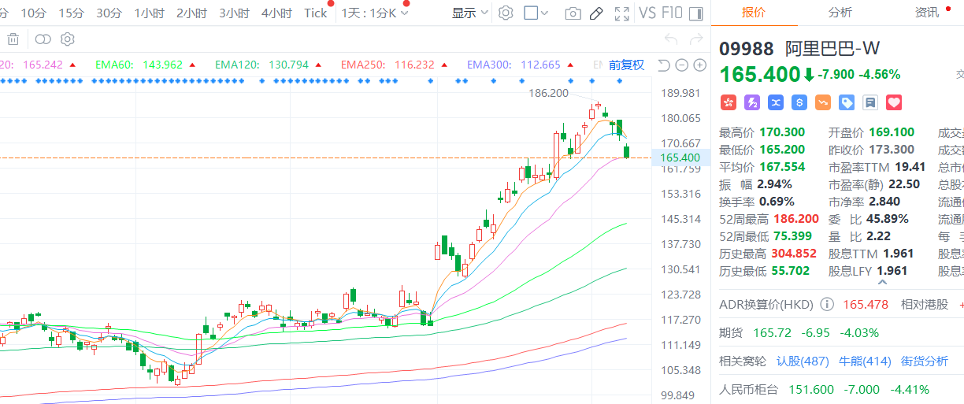The width and height of the screenshot is (964, 404).
Task: Switch to Tick chart
Action: coord(315,13)
